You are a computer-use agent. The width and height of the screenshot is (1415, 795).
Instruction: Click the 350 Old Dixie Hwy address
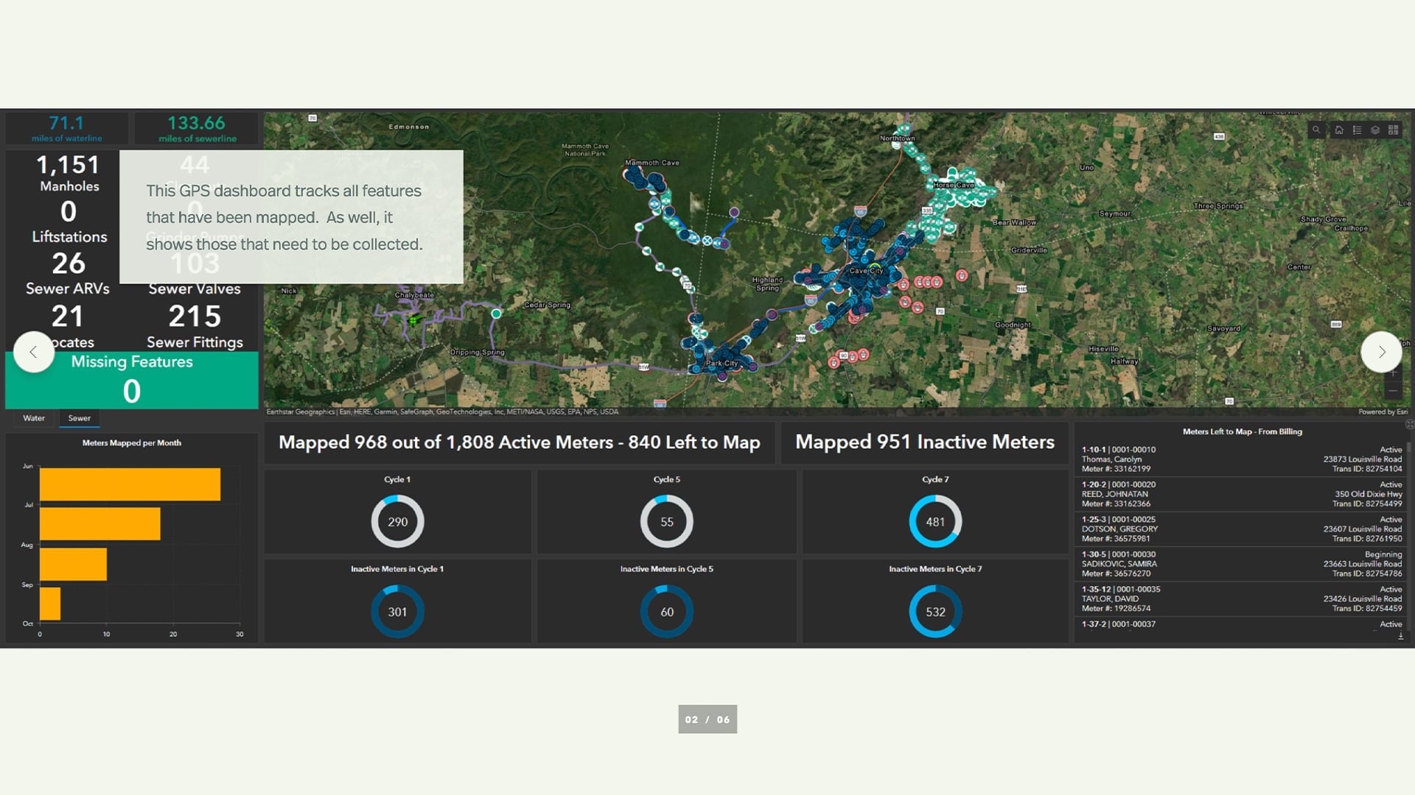[1369, 494]
